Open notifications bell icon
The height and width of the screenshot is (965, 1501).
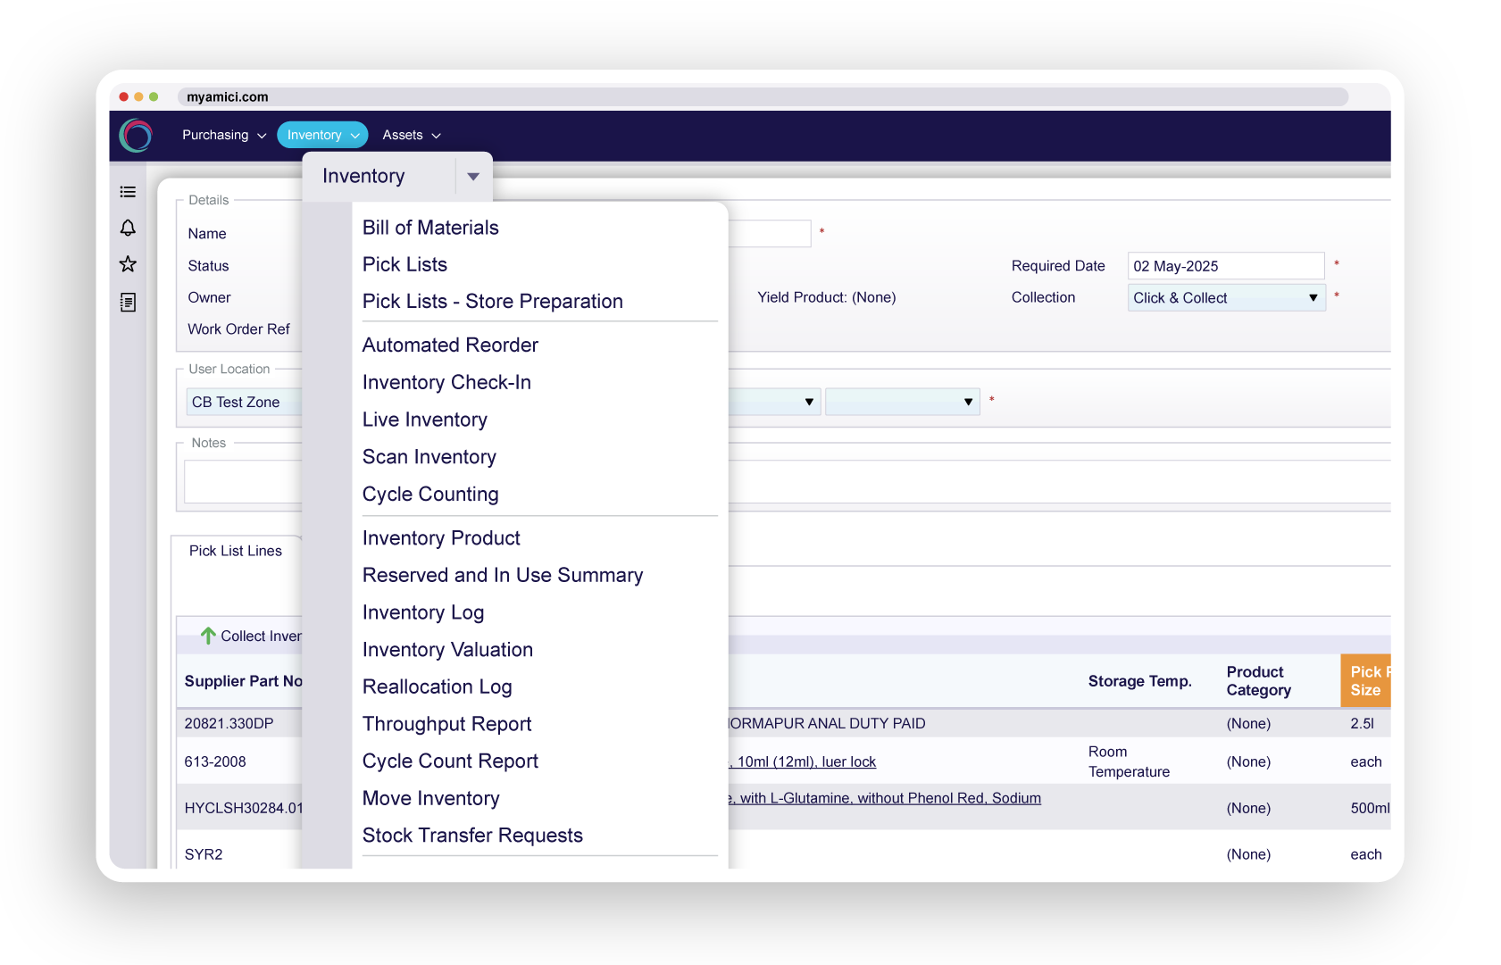128,229
